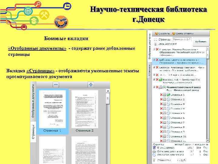Open Страницы tab beside document list
The width and height of the screenshot is (218, 164).
pos(149,70)
